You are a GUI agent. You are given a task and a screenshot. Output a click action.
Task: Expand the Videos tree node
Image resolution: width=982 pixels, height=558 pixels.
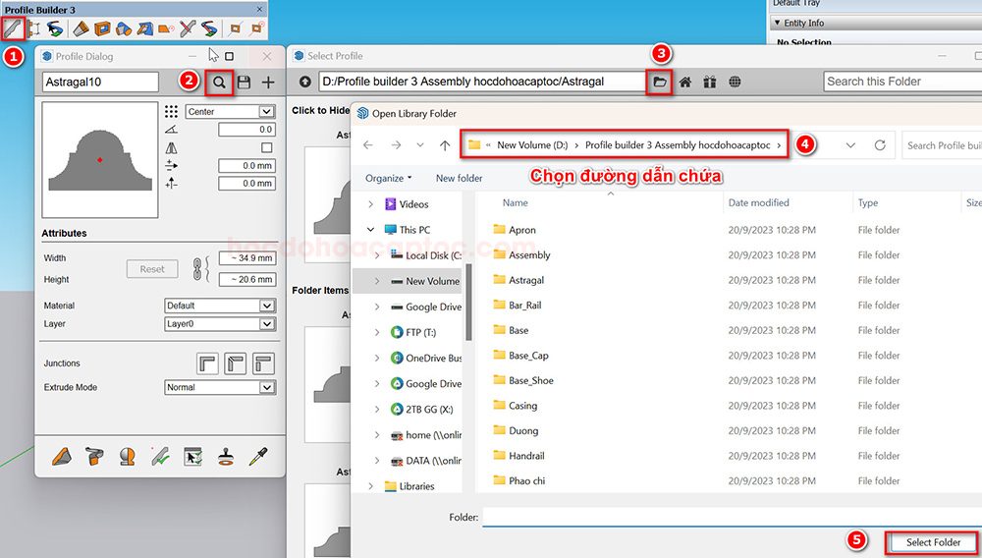(371, 204)
